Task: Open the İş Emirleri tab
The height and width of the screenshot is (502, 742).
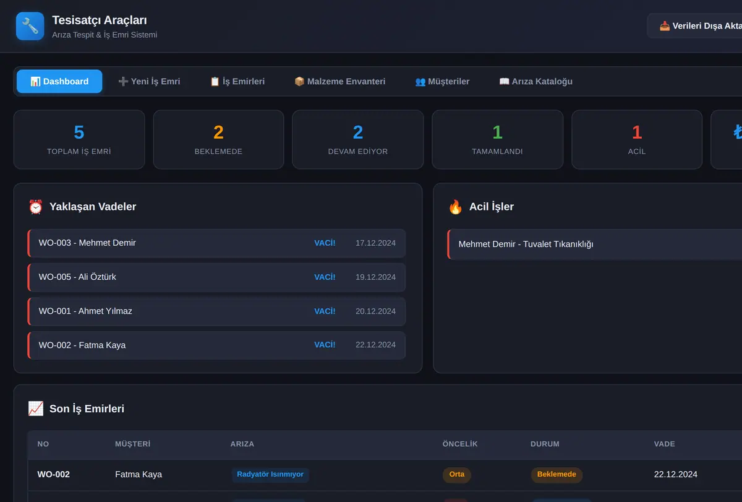Action: coord(237,81)
